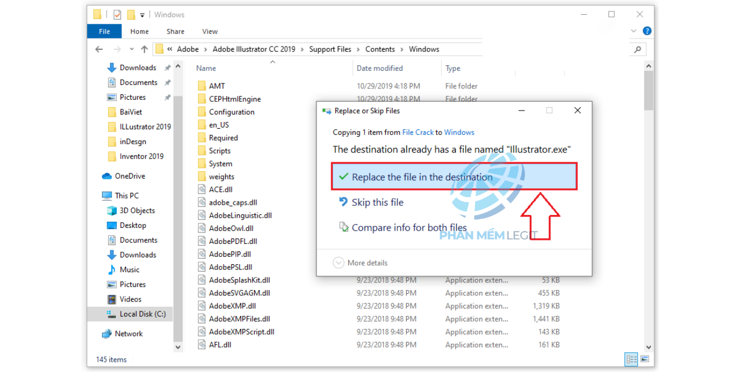Switch to large icons view button
The width and height of the screenshot is (740, 372).
tap(645, 359)
